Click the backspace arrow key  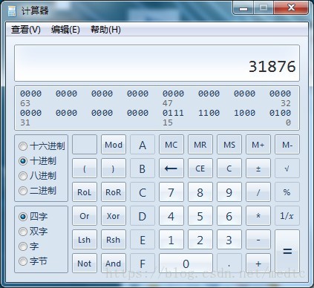tap(171, 168)
